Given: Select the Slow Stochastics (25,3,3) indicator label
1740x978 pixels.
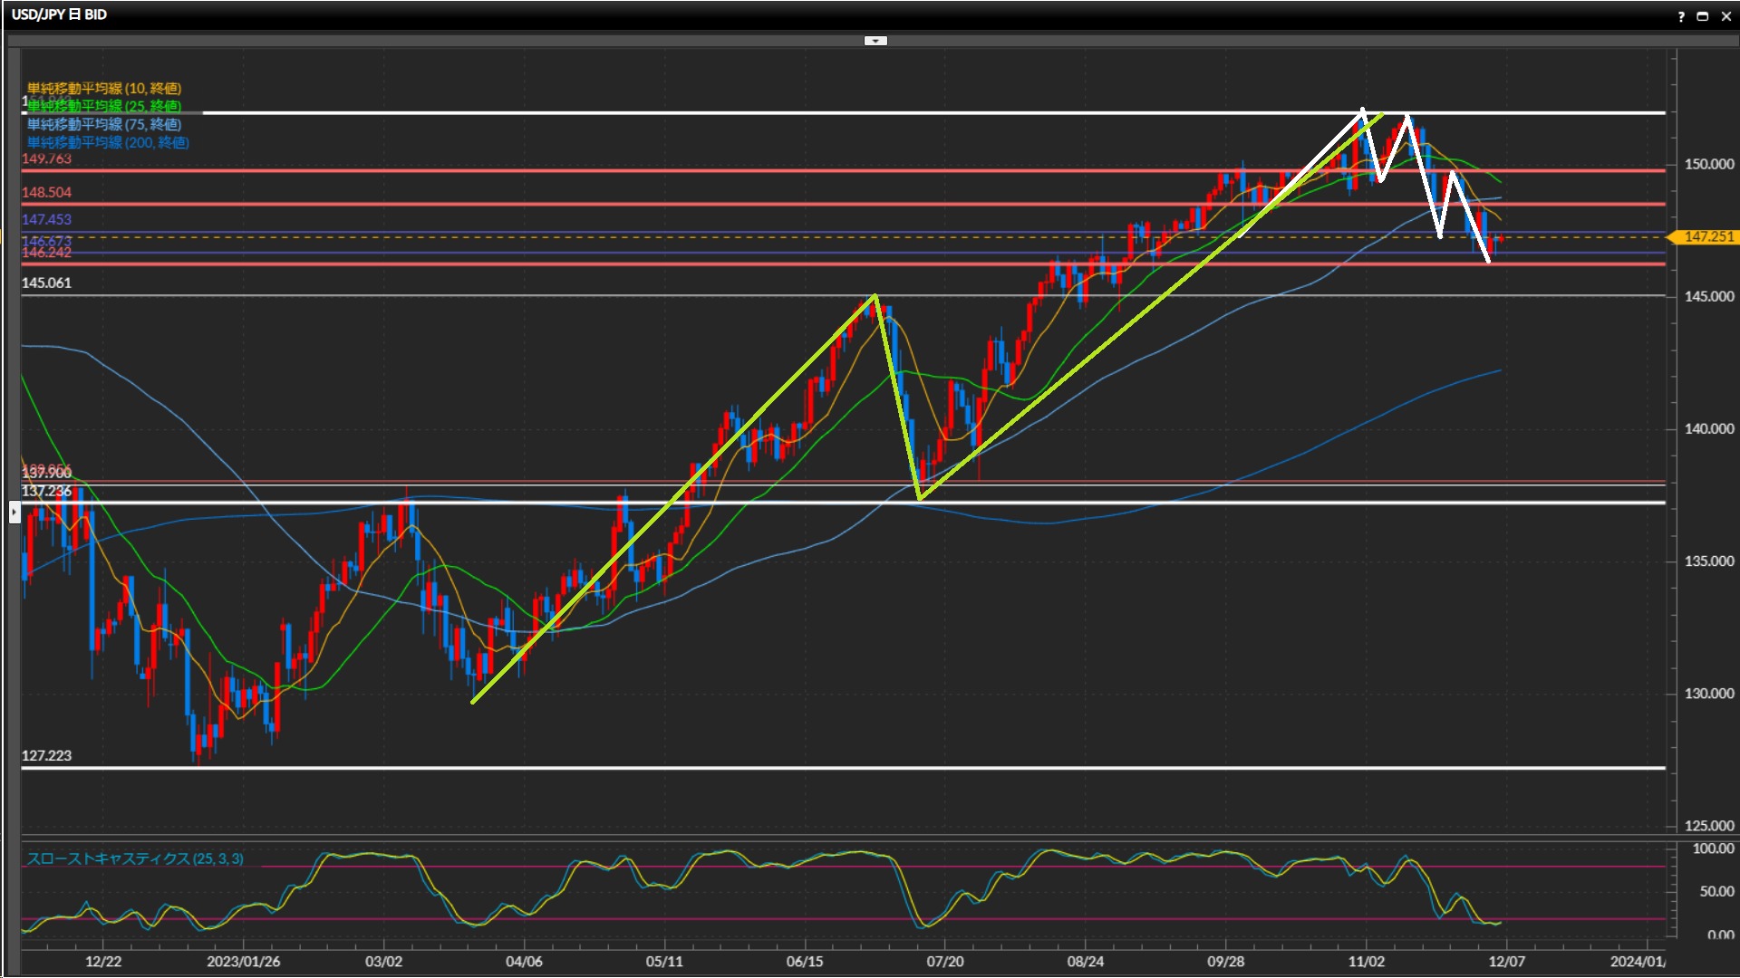Looking at the screenshot, I should (135, 858).
